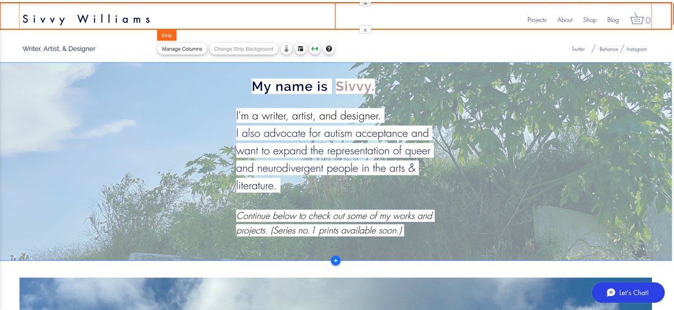674x310 pixels.
Task: Open the Projects menu item
Action: tap(537, 20)
